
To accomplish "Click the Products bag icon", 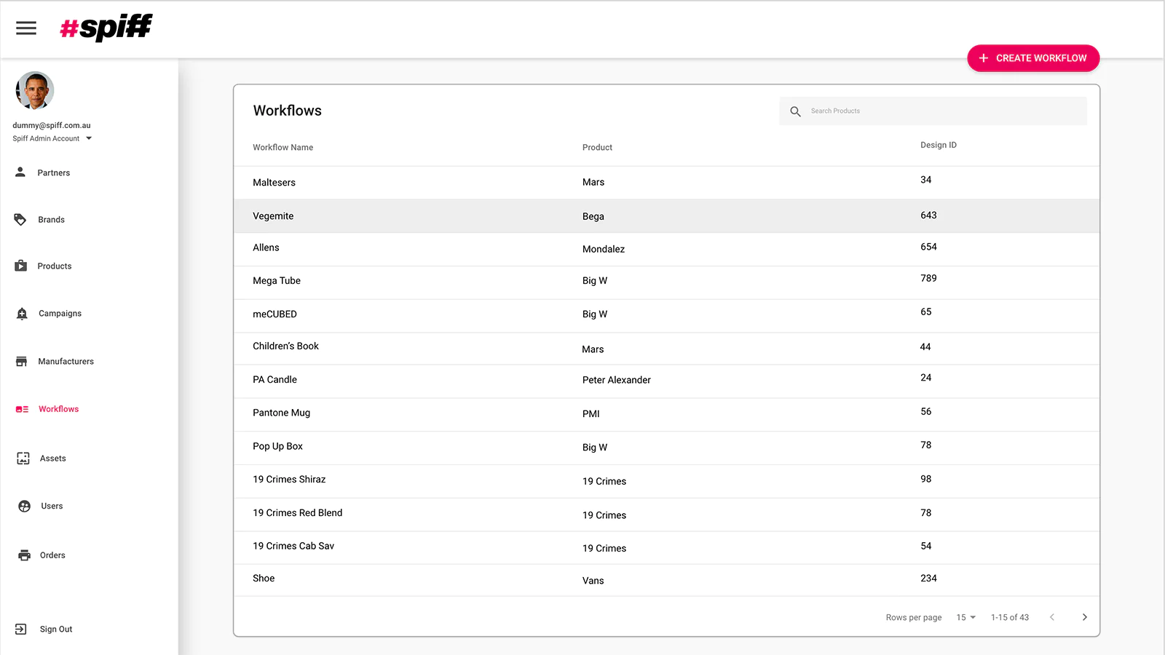I will 21,266.
